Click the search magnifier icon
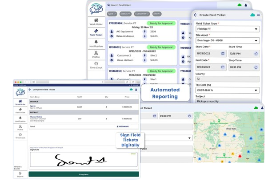The height and width of the screenshot is (181, 272). click(x=108, y=5)
